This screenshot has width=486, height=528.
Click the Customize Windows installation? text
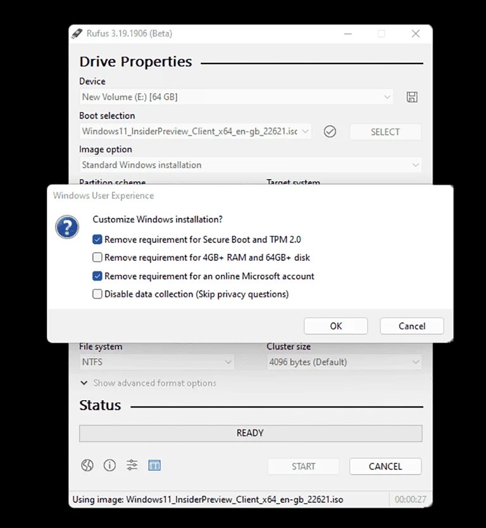pyautogui.click(x=158, y=220)
